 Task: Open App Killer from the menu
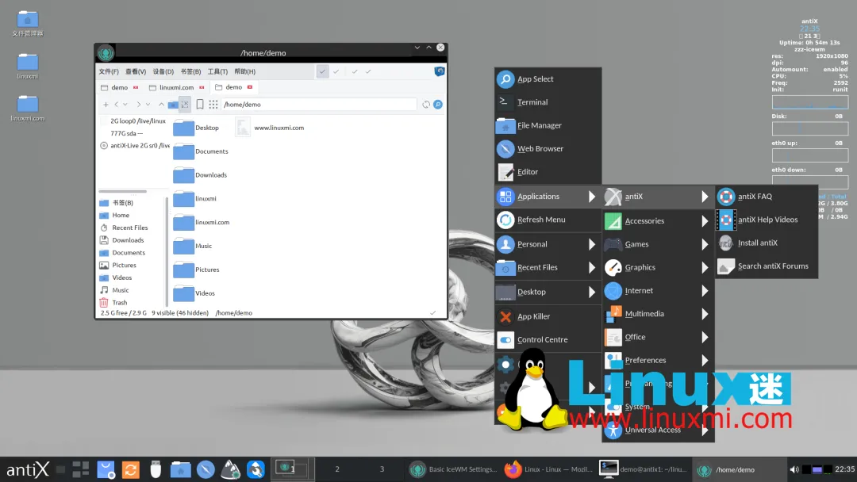click(548, 316)
